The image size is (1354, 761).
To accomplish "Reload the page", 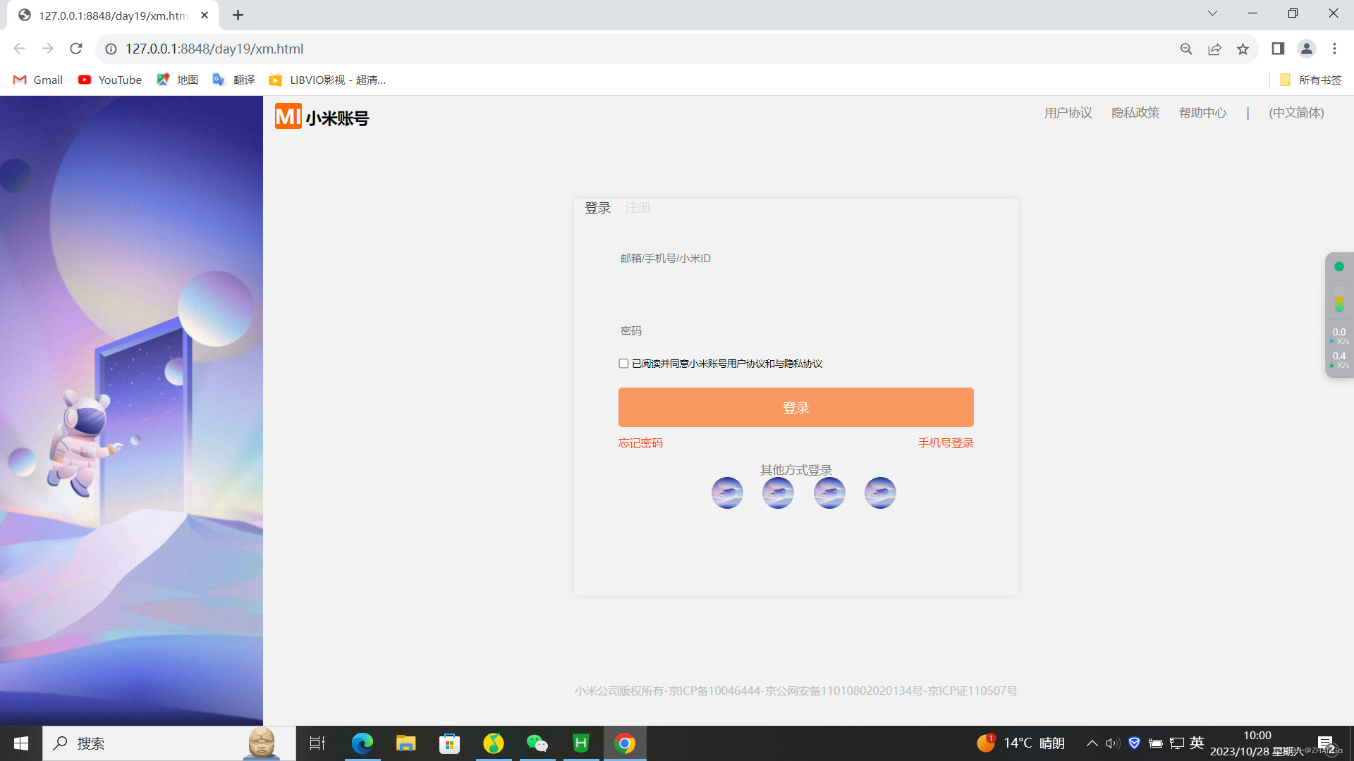I will click(x=76, y=49).
